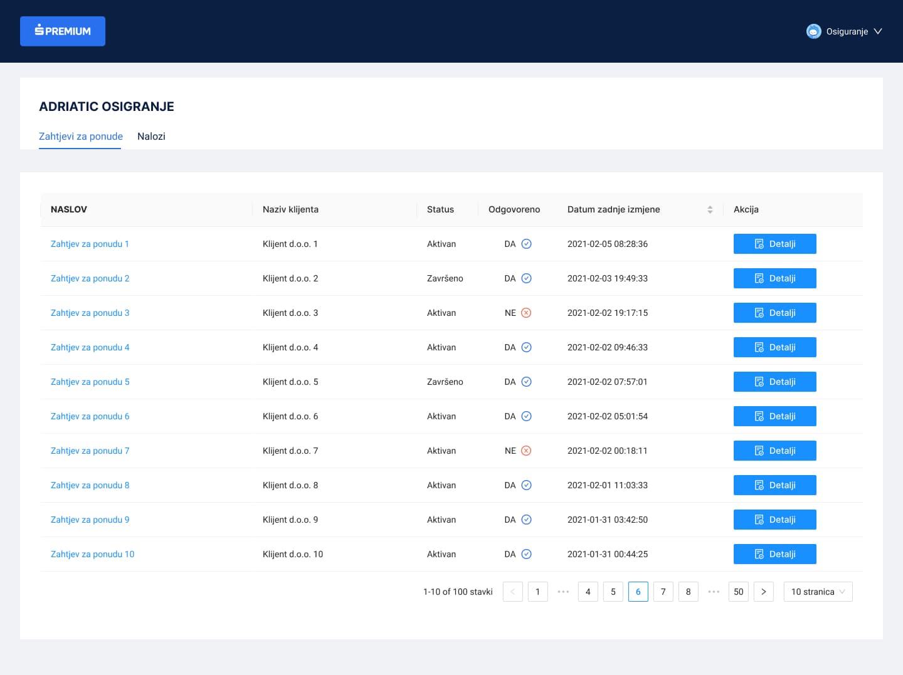Switch to Zahtjevi za ponude tab
The height and width of the screenshot is (675, 903).
[81, 136]
